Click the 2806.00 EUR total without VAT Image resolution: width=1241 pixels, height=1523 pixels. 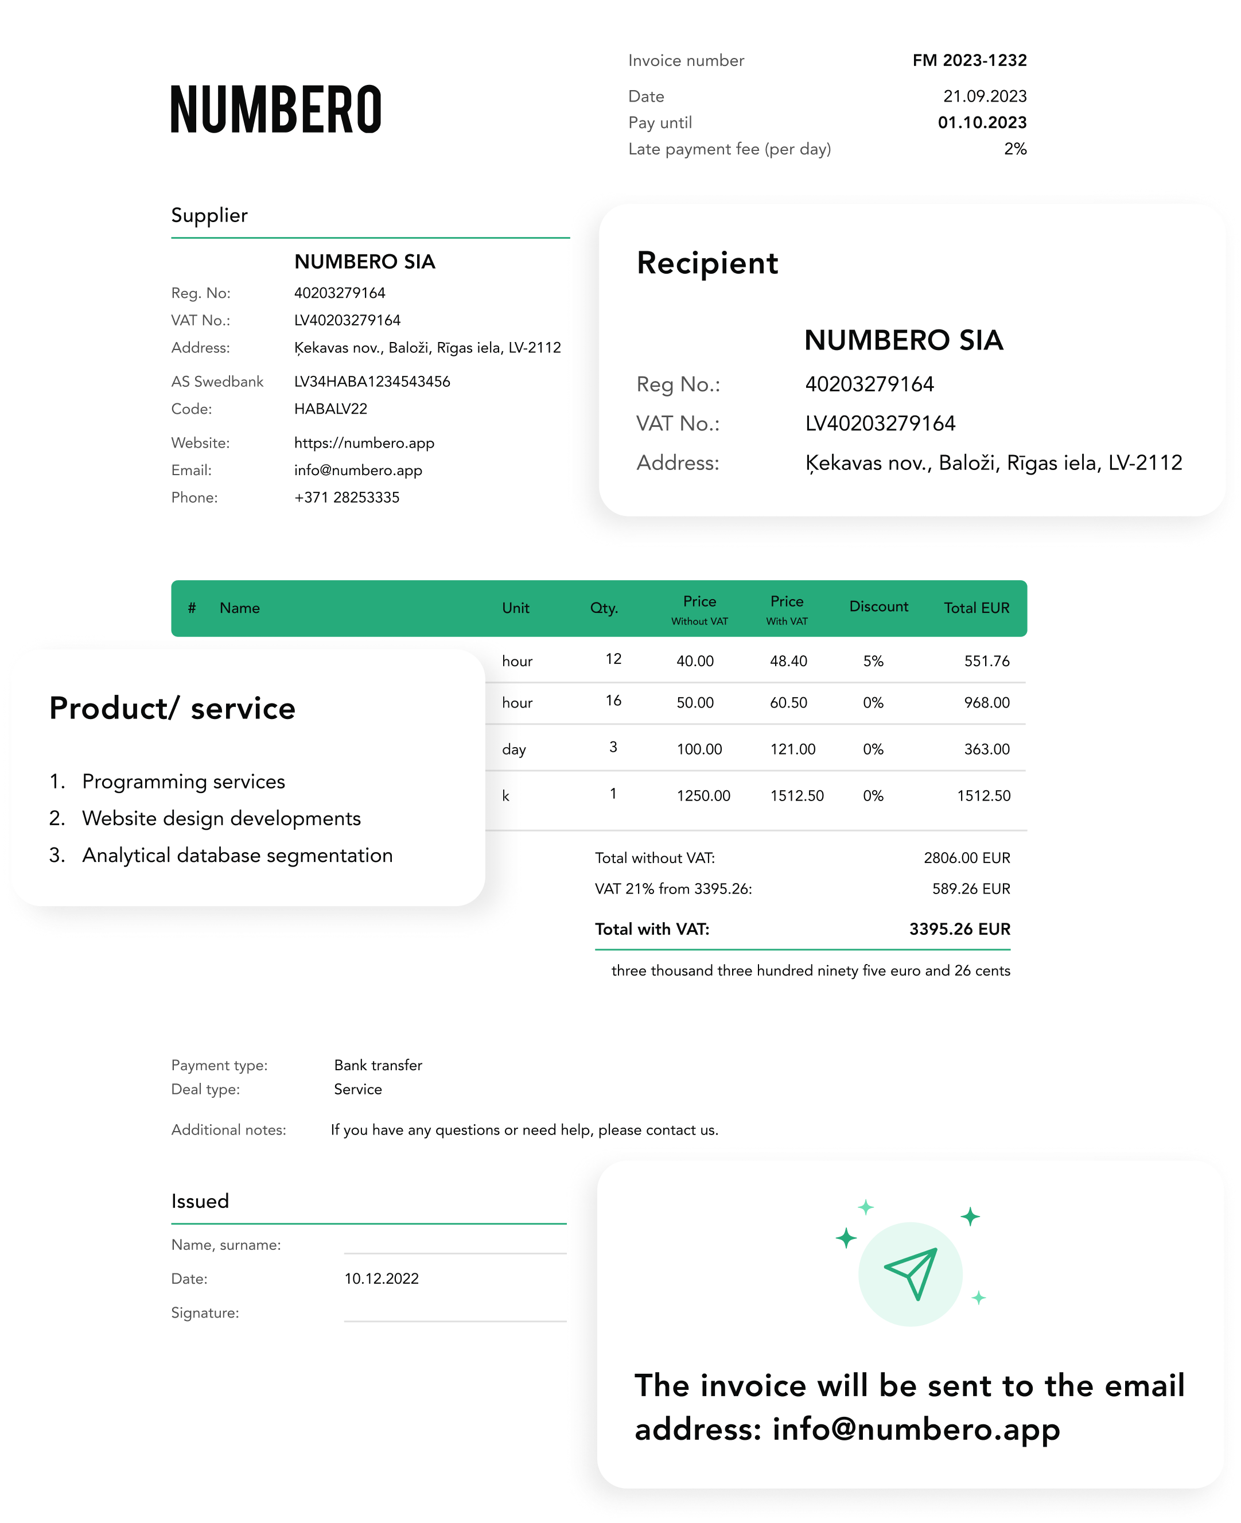click(x=967, y=857)
